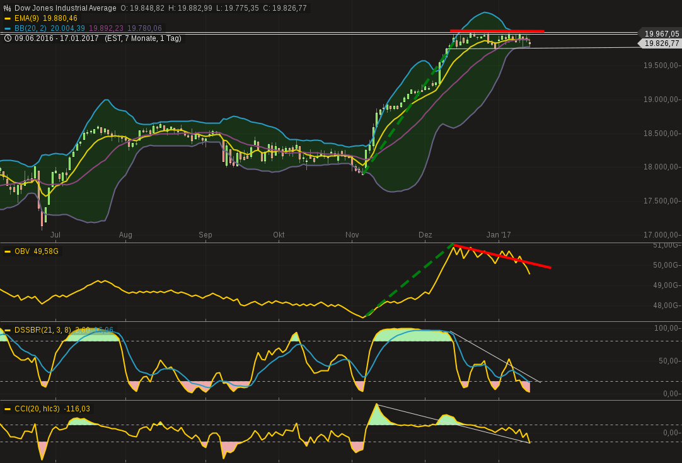682x463 pixels.
Task: Click the yellow EMA color marker in the legend
Action: tap(8, 18)
